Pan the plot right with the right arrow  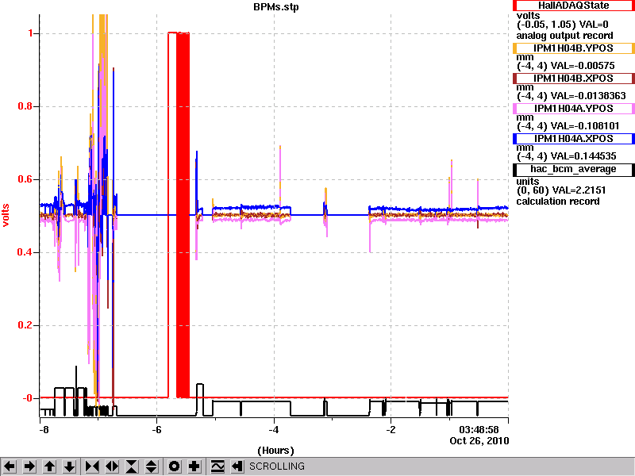point(29,466)
